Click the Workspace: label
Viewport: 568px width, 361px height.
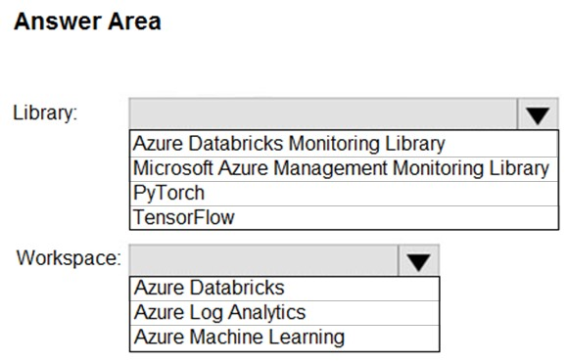coord(69,258)
